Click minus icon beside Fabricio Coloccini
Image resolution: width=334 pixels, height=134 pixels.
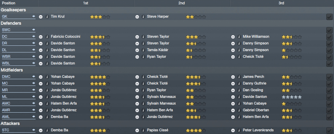pos(41,37)
